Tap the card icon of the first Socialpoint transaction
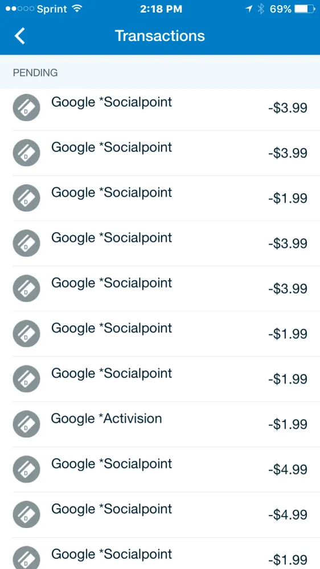The image size is (320, 569). pos(27,108)
